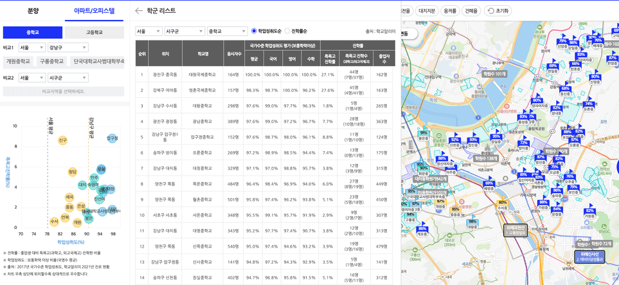
Task: Go back using the 학군 리스트 arrow
Action: tap(139, 11)
